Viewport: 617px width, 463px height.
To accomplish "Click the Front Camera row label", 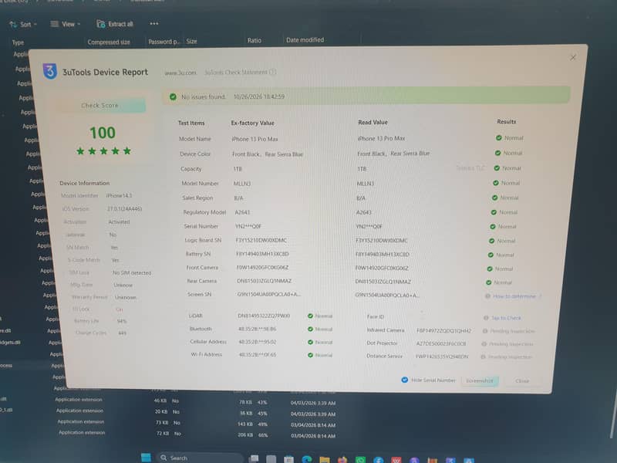I will point(202,267).
